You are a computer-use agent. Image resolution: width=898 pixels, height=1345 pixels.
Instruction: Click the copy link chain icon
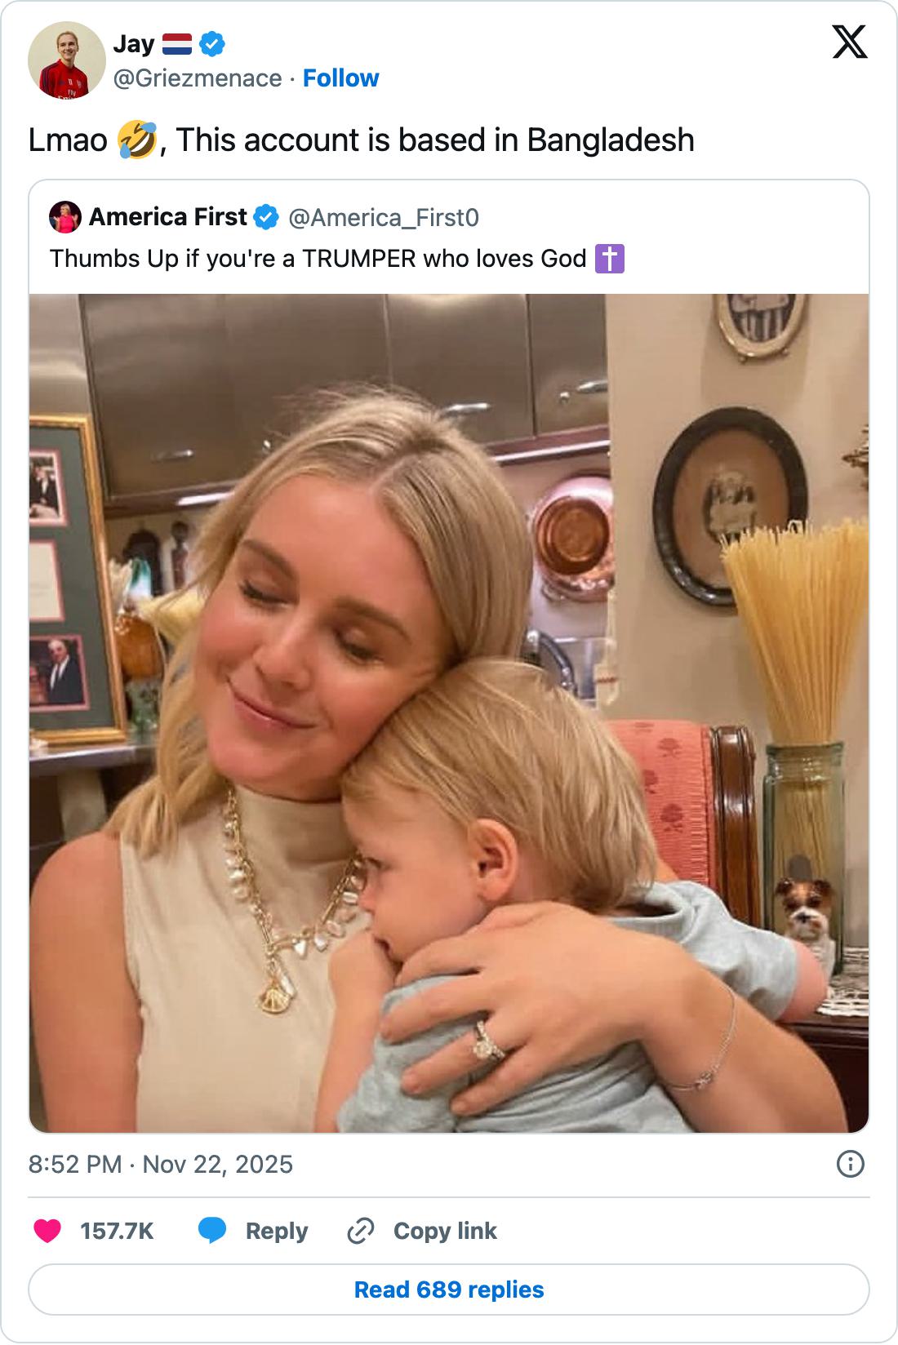click(x=361, y=1231)
